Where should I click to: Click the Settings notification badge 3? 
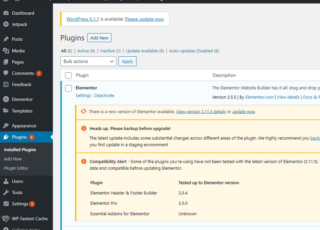pos(32,204)
